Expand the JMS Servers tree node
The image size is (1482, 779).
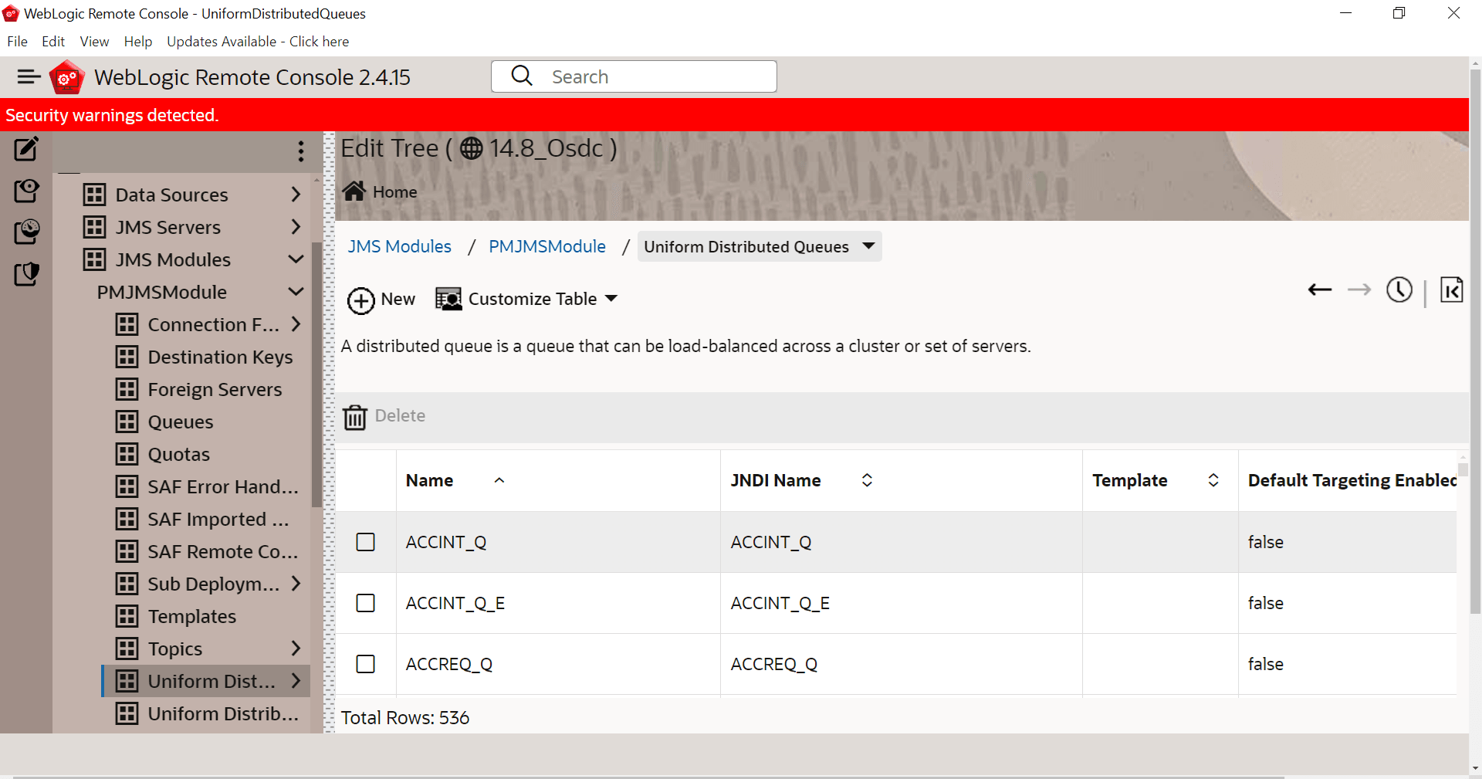296,227
